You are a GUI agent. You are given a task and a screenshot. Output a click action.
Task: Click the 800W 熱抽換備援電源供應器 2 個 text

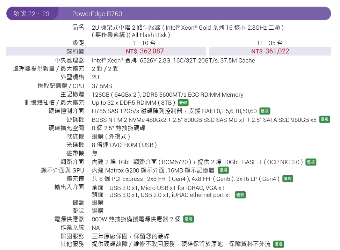(136, 219)
